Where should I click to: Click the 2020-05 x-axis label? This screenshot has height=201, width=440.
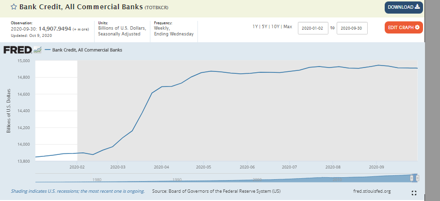(x=203, y=167)
